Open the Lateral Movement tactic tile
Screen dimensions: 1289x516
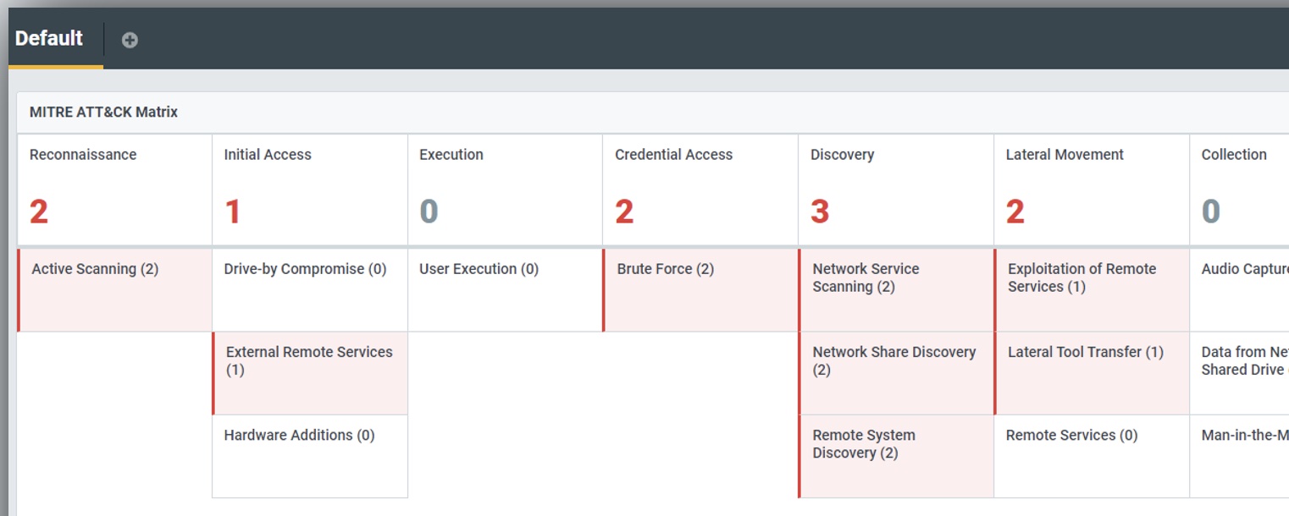1091,189
